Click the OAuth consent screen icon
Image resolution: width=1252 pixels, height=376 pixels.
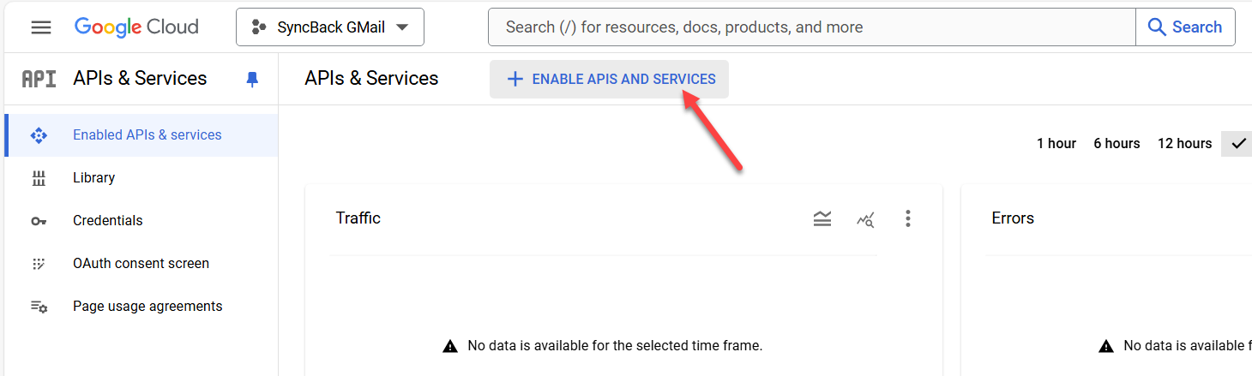pos(39,264)
